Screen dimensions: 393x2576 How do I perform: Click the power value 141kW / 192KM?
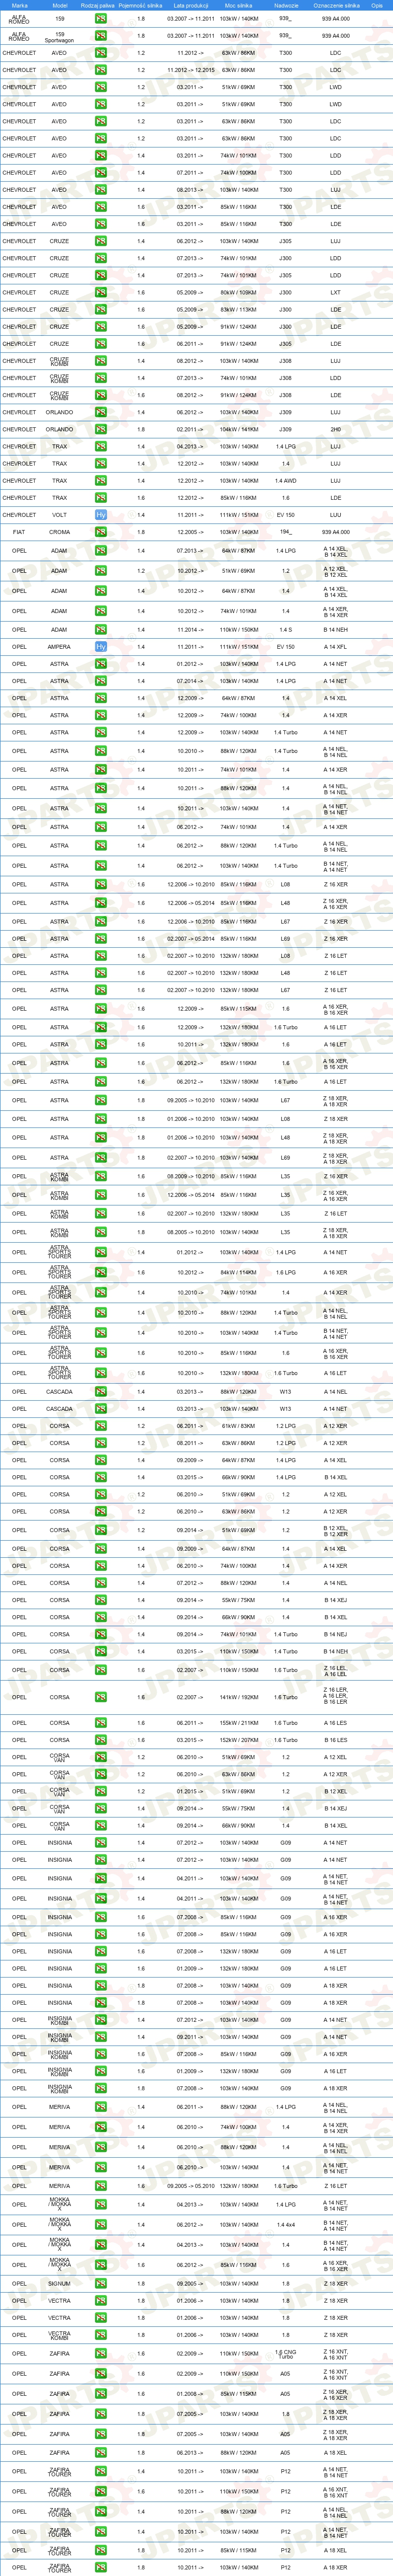pyautogui.click(x=238, y=1697)
